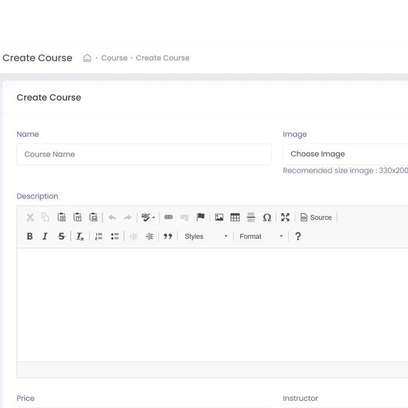Click the Course Name input field
The image size is (408, 408).
[144, 155]
